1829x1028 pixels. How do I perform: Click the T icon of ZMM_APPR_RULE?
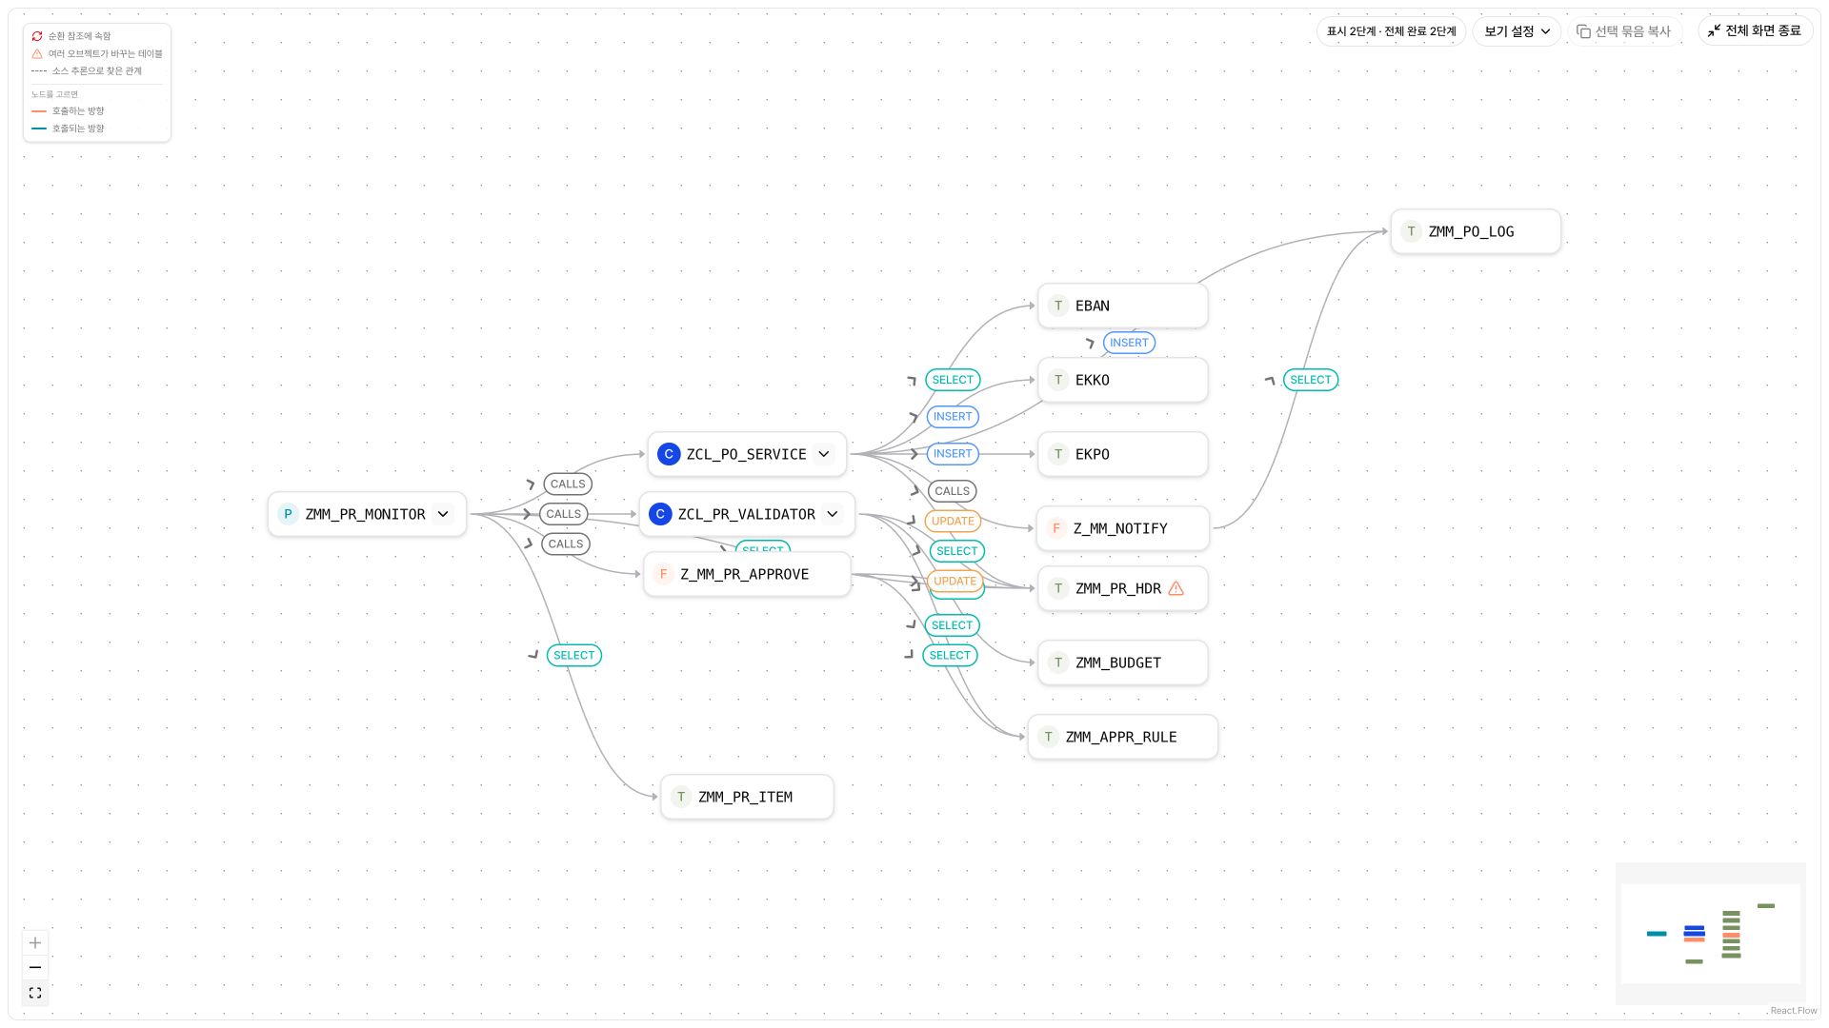(1048, 737)
